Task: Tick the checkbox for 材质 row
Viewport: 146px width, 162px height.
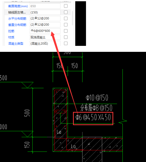Action: 66,37
